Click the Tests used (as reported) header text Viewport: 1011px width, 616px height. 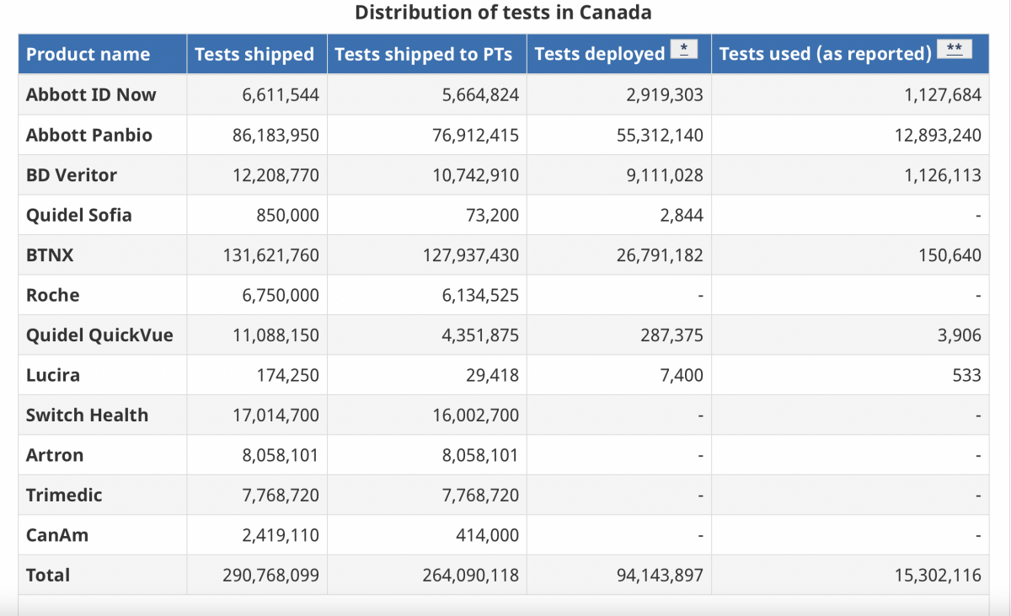[825, 55]
